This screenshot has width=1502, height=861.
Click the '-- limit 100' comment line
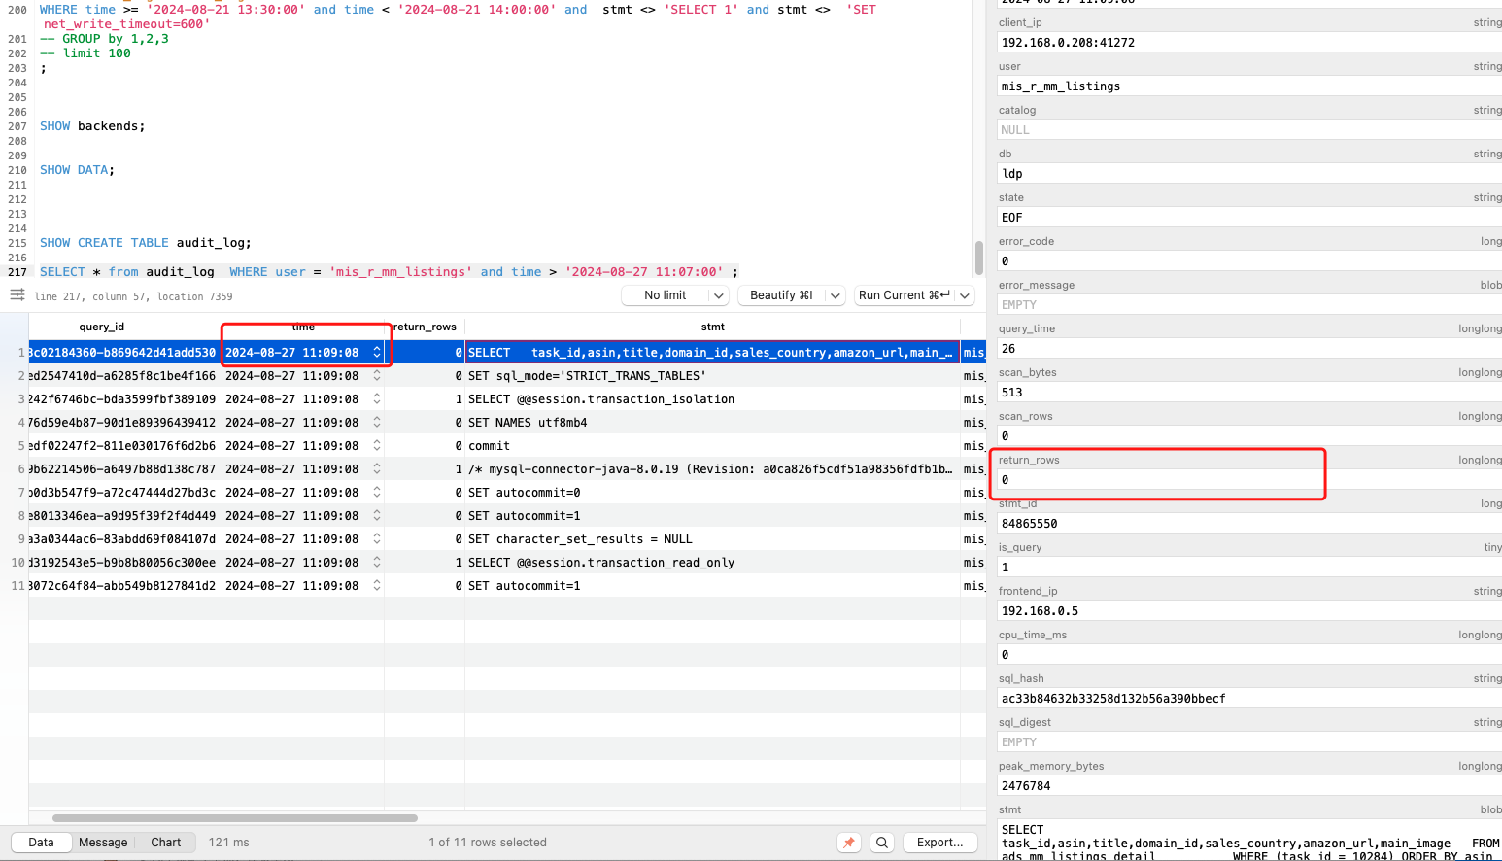click(85, 53)
